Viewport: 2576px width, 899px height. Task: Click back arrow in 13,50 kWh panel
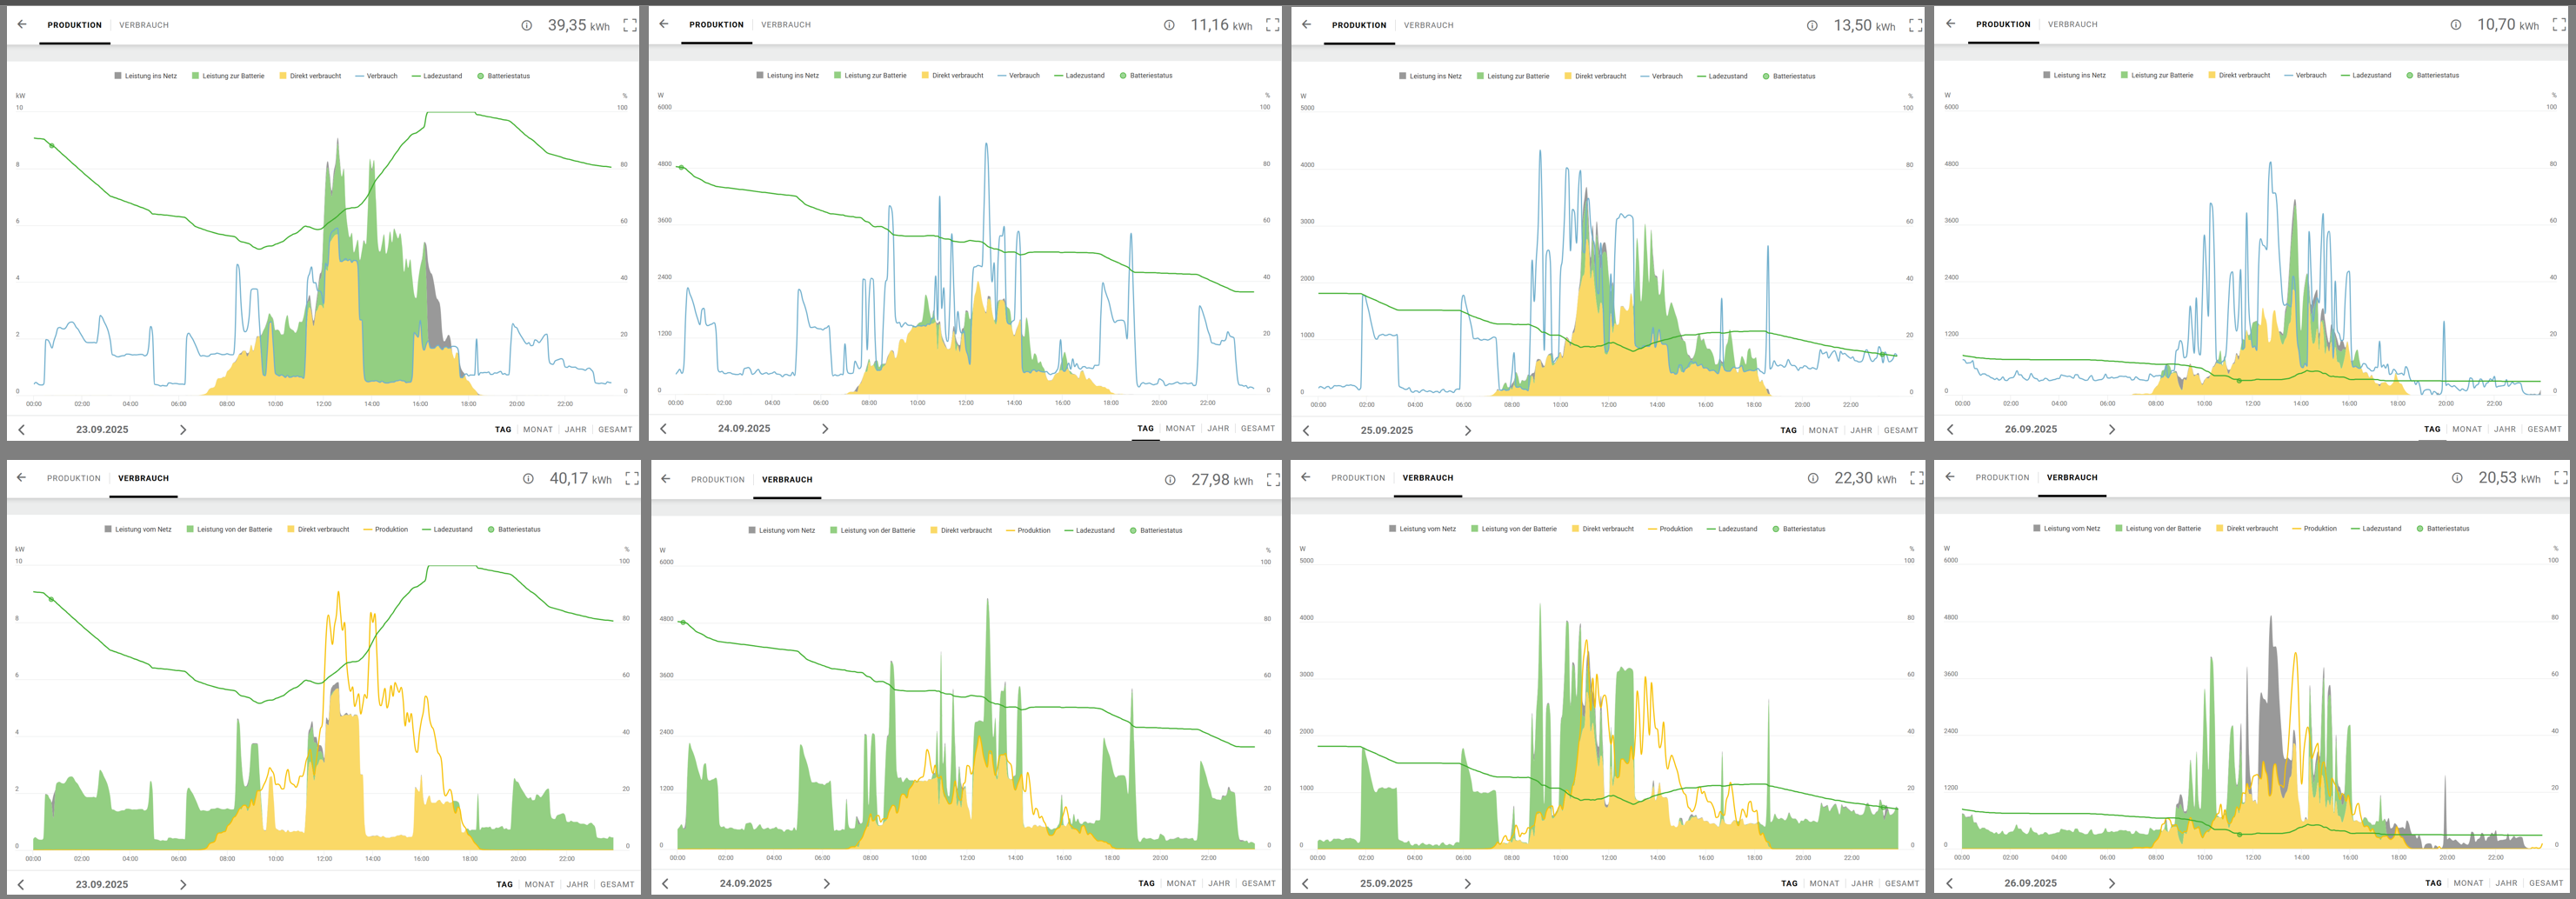tap(1306, 25)
